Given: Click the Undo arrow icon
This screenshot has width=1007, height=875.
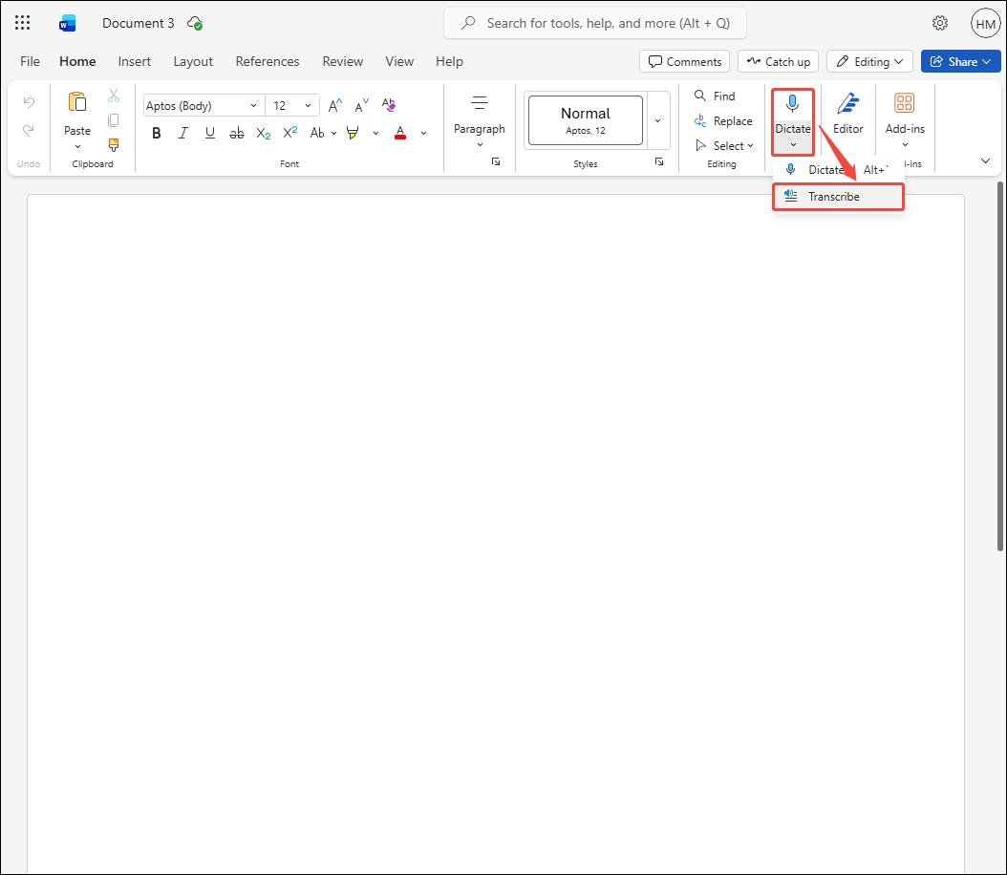Looking at the screenshot, I should tap(29, 102).
